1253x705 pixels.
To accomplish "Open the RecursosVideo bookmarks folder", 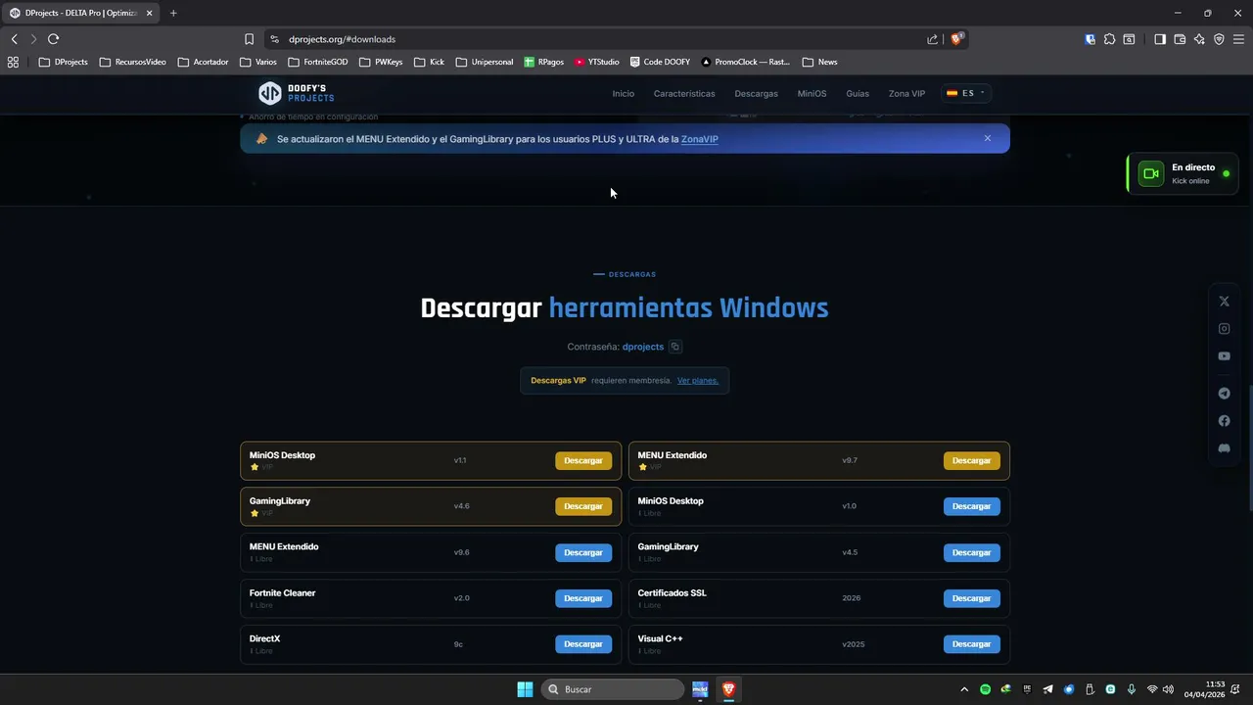I will tap(132, 62).
